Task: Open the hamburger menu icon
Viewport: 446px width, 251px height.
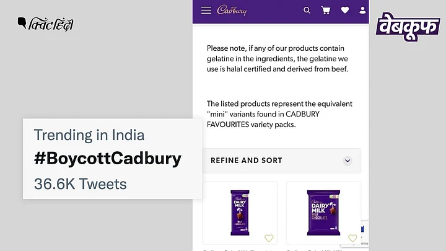Action: [x=206, y=11]
